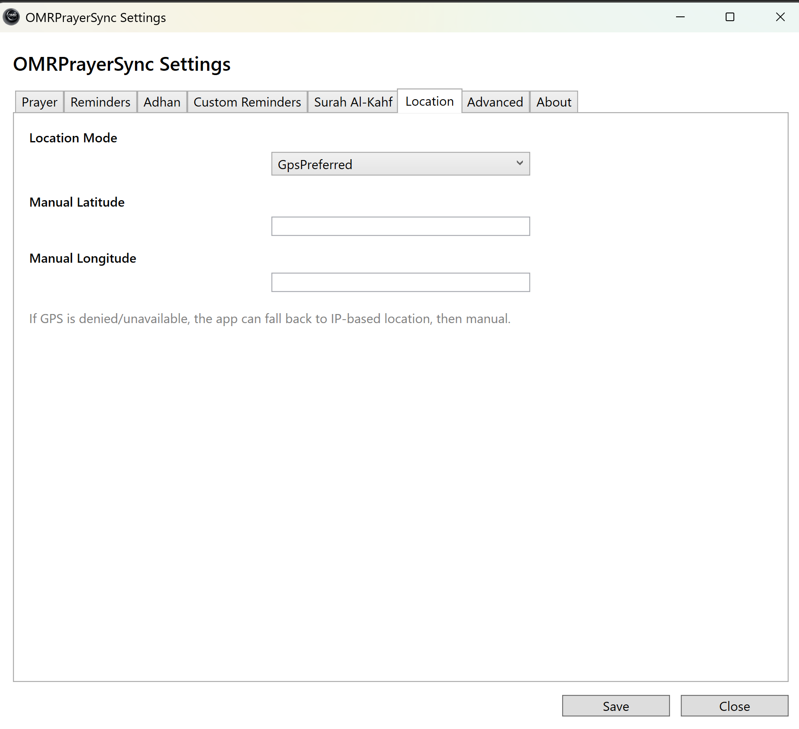Focus the Manual Longitude input field

coord(400,283)
